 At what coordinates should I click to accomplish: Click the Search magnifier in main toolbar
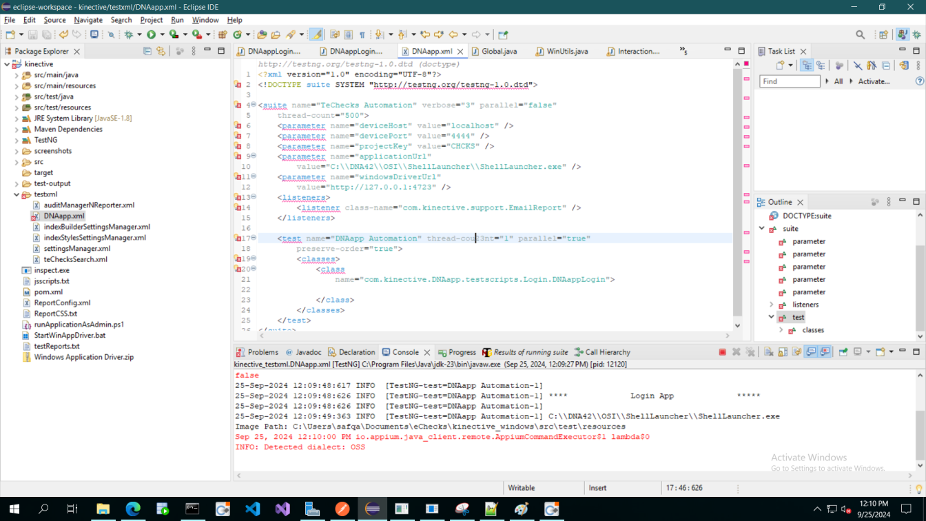(860, 34)
